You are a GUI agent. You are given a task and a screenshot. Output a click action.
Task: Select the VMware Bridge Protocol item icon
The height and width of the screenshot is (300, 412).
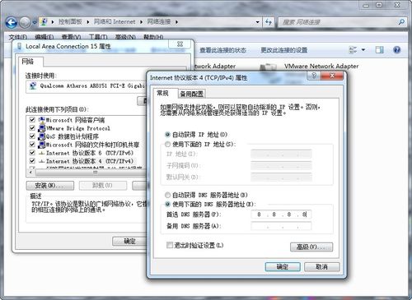42,128
